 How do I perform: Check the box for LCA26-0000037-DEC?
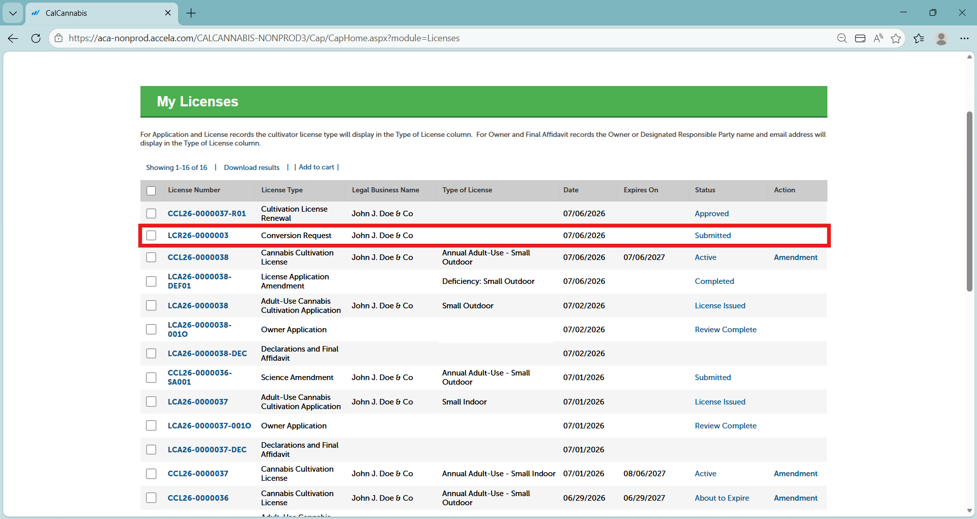coord(151,450)
